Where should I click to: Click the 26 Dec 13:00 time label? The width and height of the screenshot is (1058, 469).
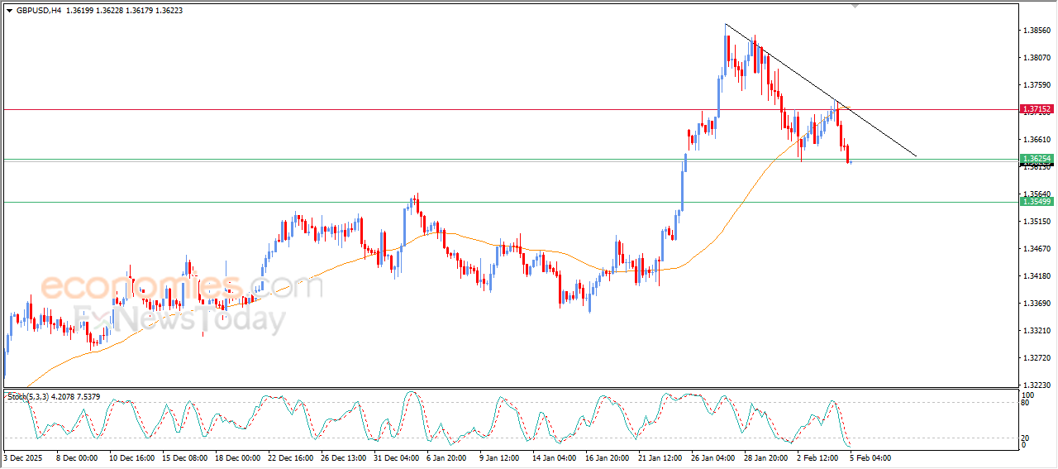click(x=345, y=457)
